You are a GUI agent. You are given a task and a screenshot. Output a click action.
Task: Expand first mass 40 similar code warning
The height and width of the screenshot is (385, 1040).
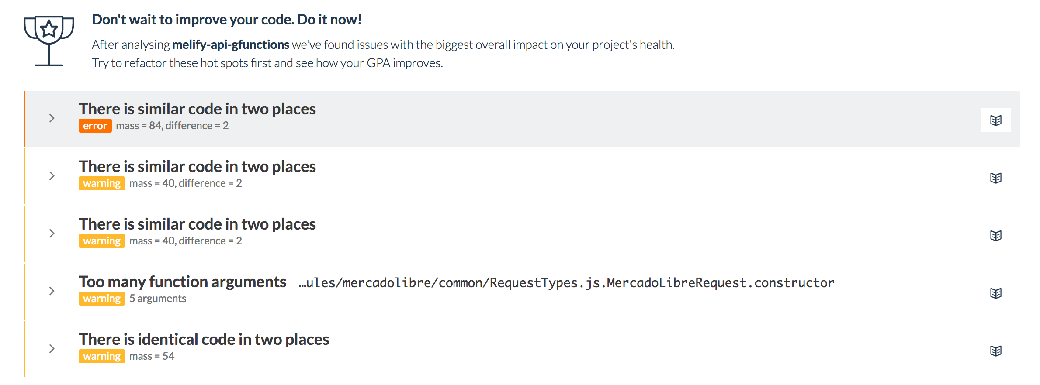click(x=52, y=176)
